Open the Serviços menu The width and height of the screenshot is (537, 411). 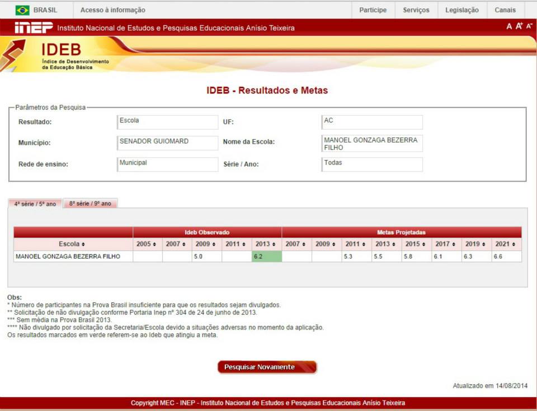(416, 10)
